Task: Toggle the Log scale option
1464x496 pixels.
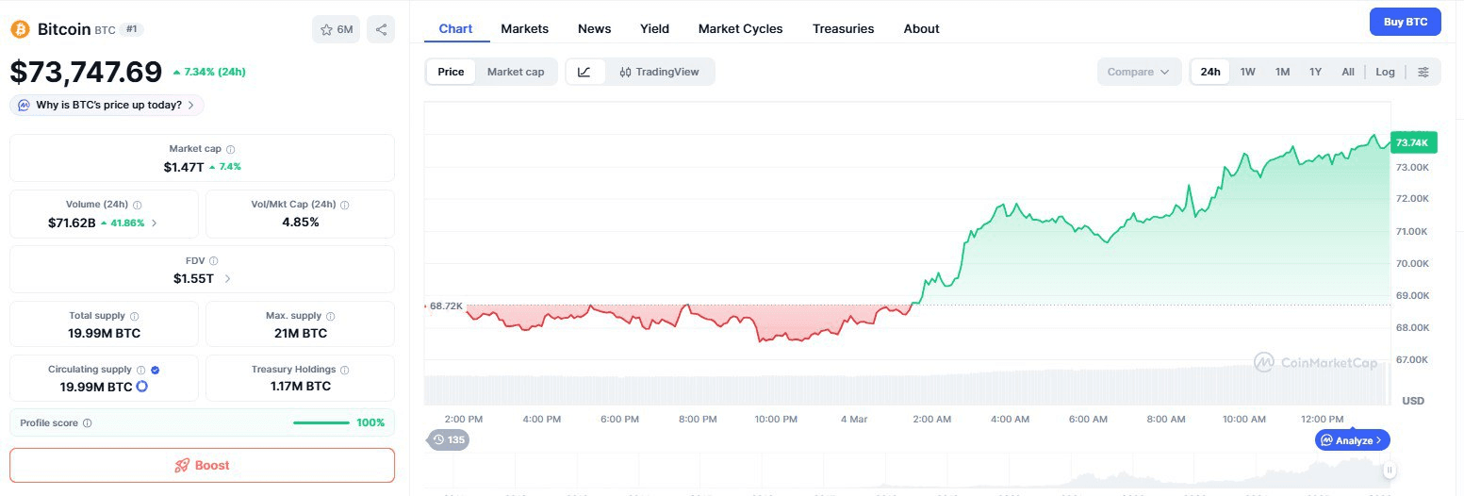Action: 1385,72
